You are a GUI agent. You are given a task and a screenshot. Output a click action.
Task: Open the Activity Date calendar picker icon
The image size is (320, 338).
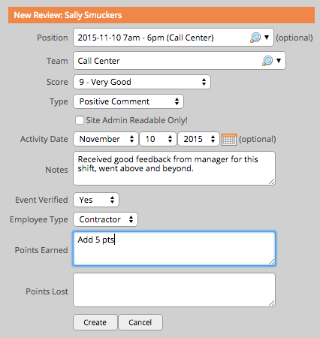(x=229, y=139)
